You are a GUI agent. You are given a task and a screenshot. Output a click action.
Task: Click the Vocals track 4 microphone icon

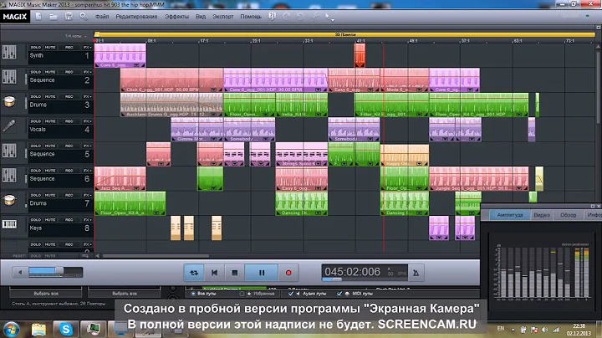coord(9,126)
